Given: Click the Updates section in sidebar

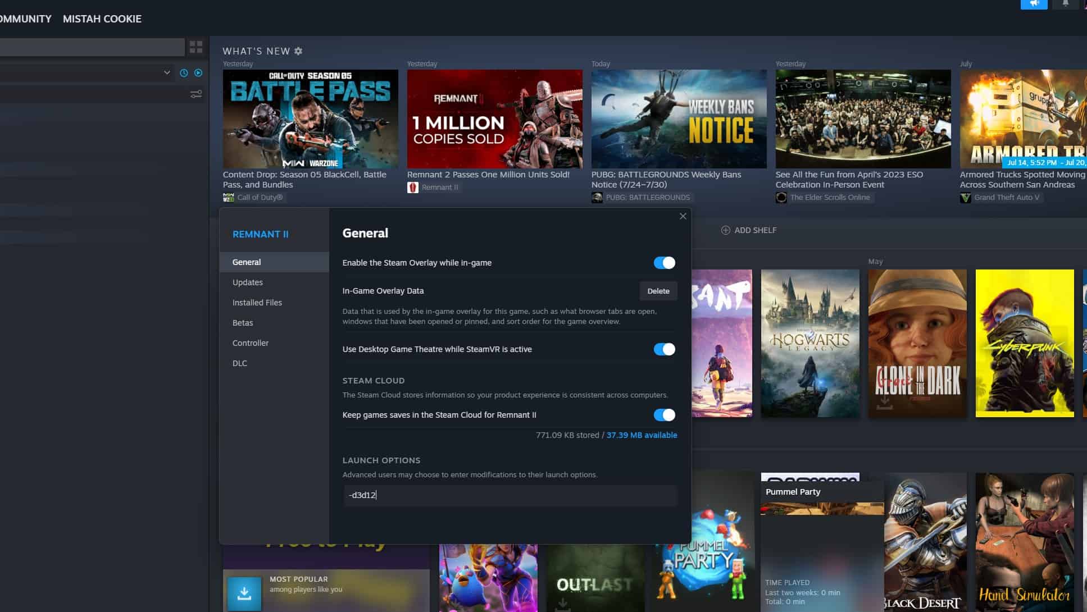Looking at the screenshot, I should tap(248, 282).
